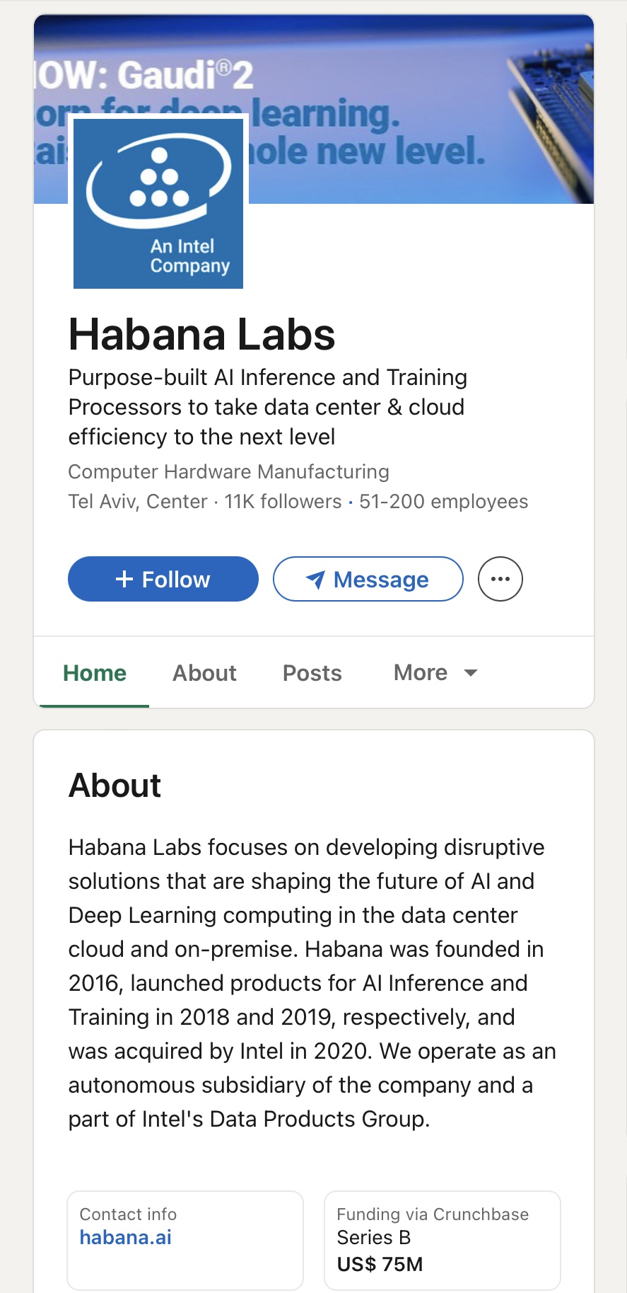Click the 11K followers count
Viewport: 627px width, 1293px height.
pos(283,501)
